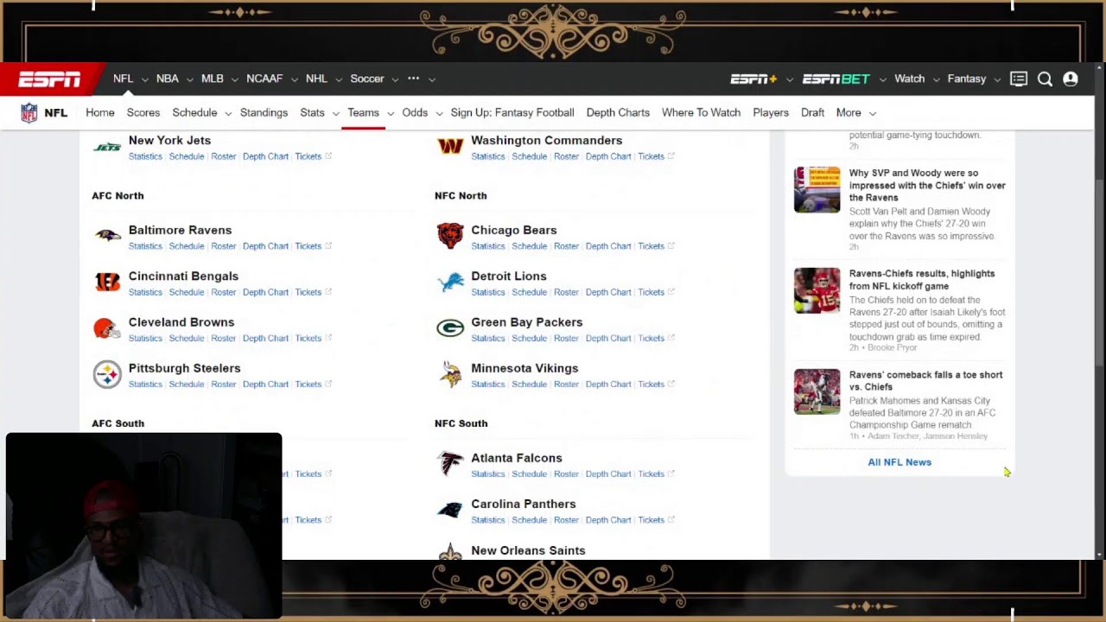Open the Depth Charts tab

(618, 113)
